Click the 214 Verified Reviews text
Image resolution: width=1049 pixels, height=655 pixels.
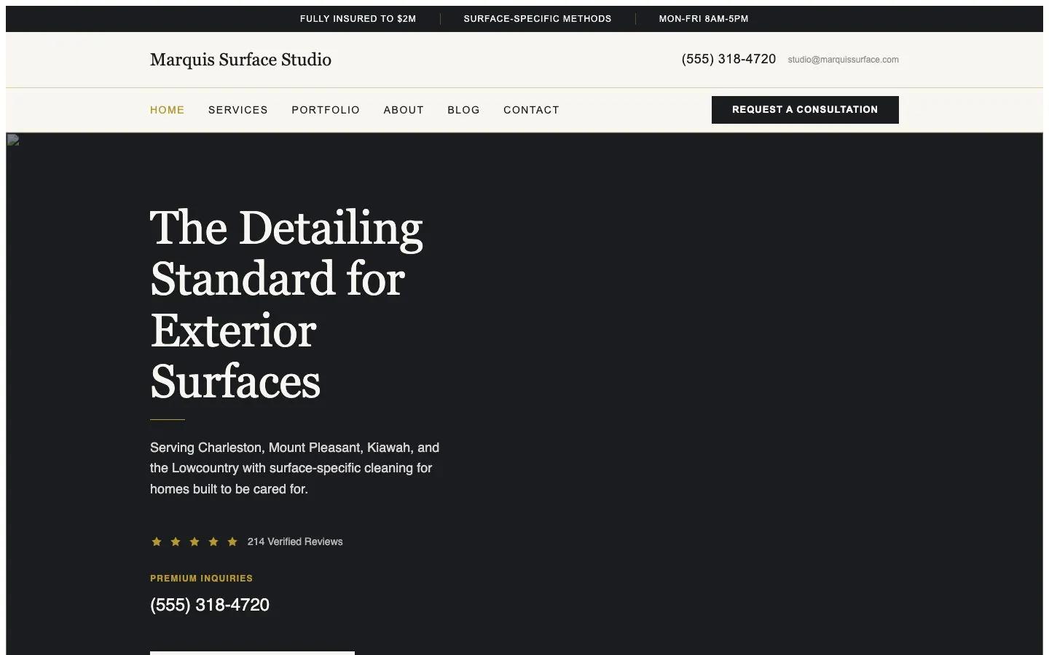[x=295, y=541]
